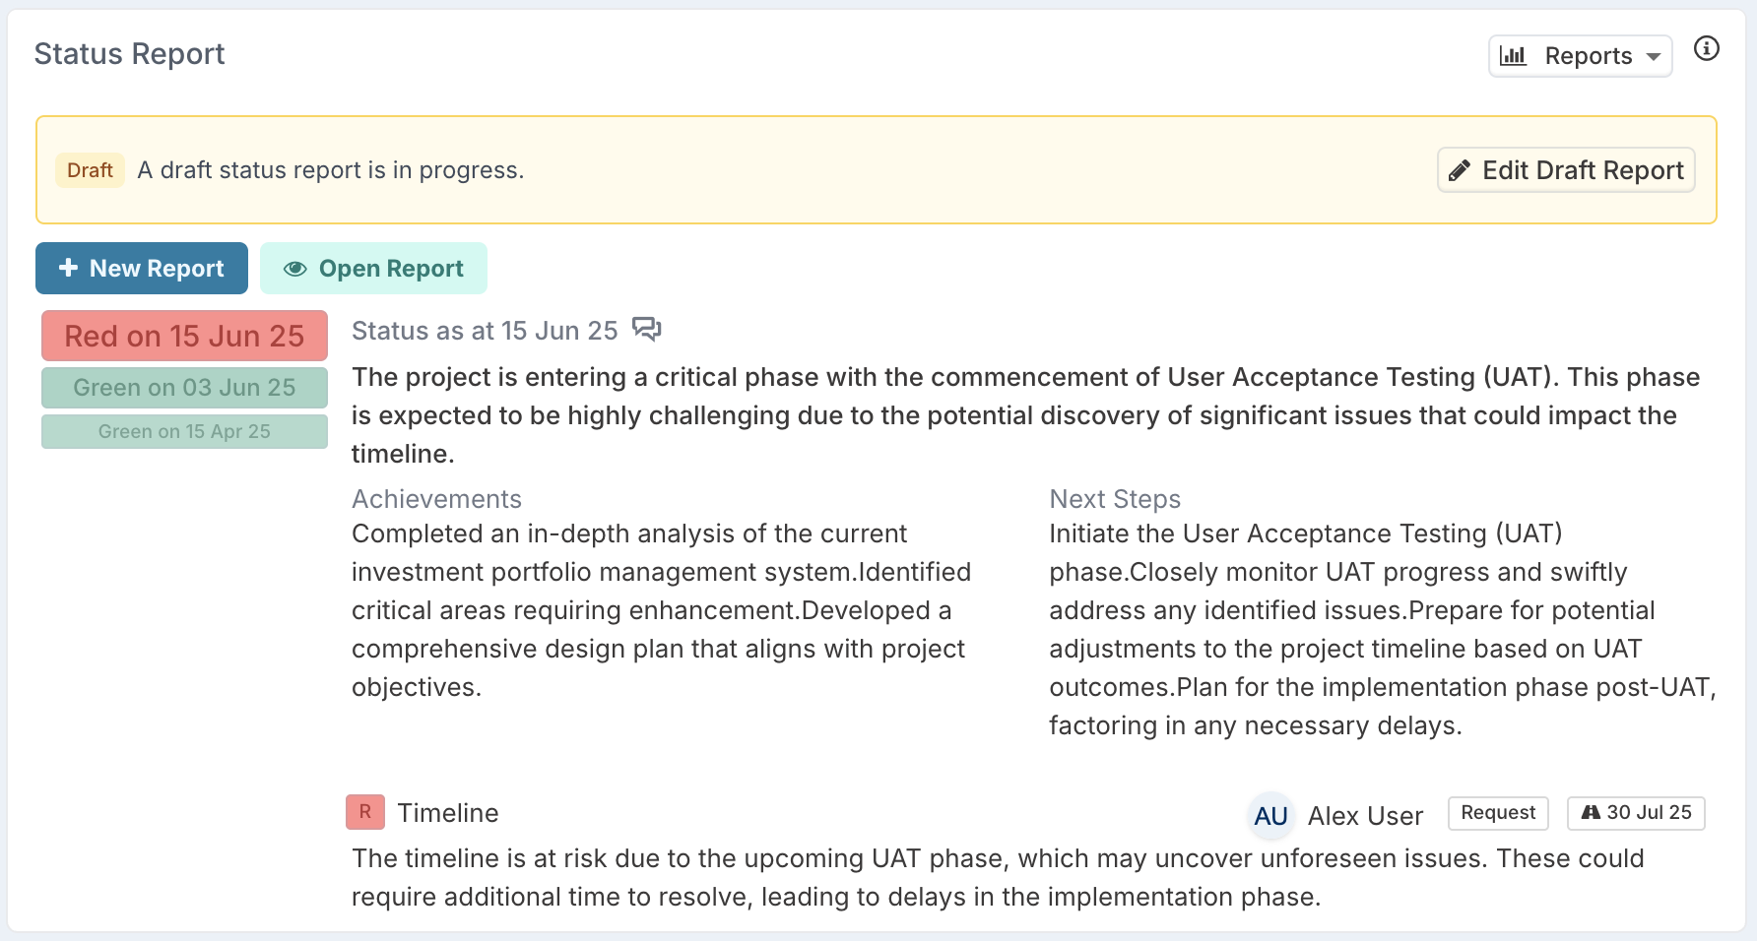Click binoculars icon beside 30 Jul 25
Screen dimensions: 1757x941
tap(1591, 813)
